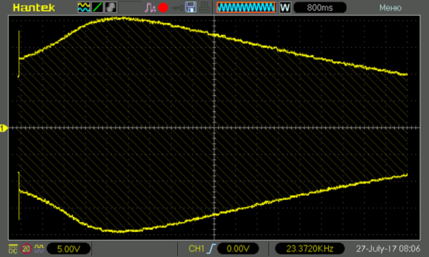This screenshot has height=257, width=429.
Task: Click the grayed-out printer icon
Action: pos(204,7)
